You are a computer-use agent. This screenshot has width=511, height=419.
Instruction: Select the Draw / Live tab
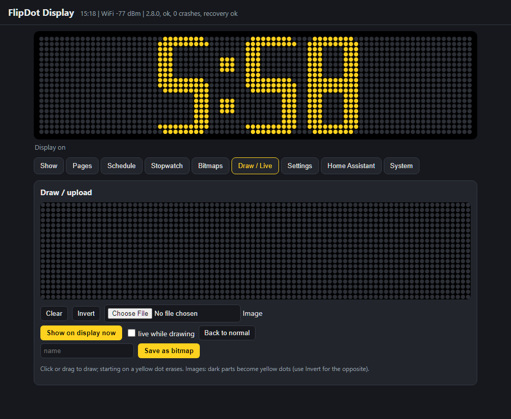coord(255,166)
